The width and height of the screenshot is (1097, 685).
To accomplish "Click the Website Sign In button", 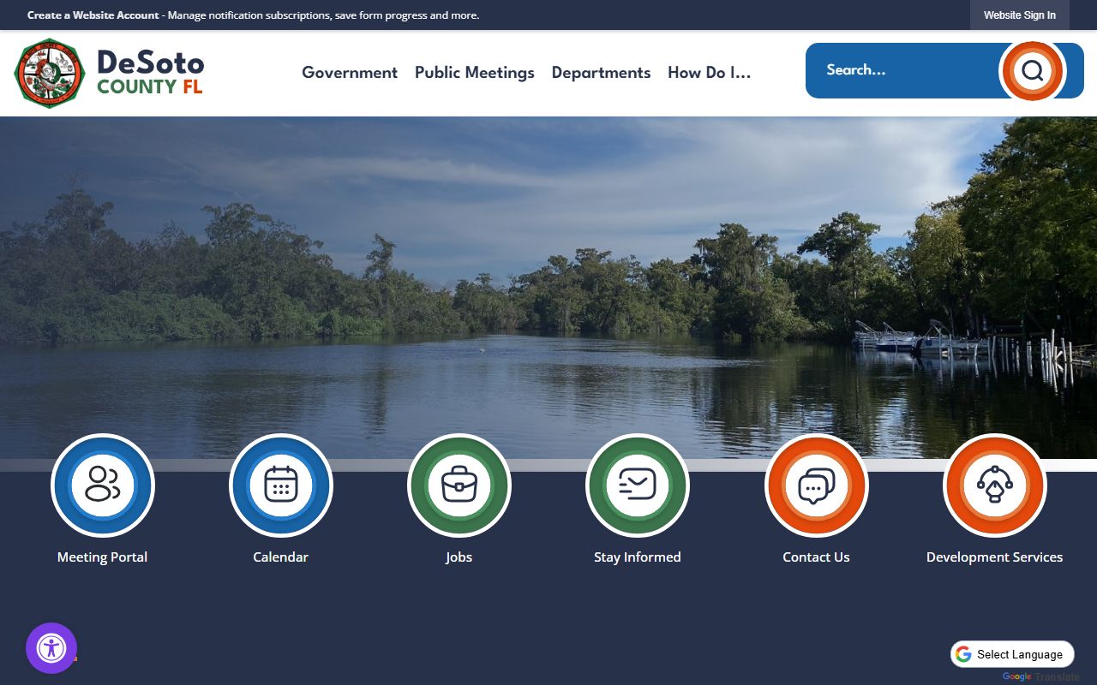I will 1019,15.
